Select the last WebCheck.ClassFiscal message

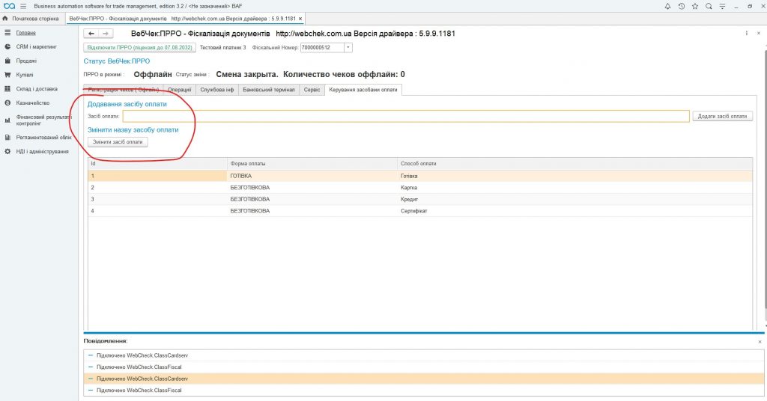coord(424,391)
